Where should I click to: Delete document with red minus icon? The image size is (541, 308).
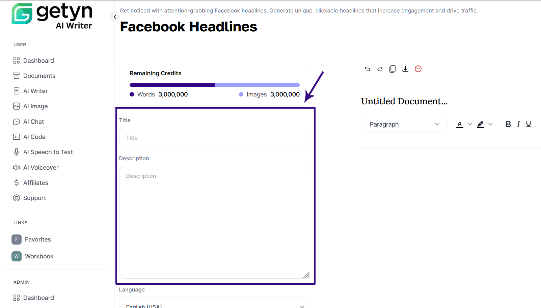coord(418,69)
